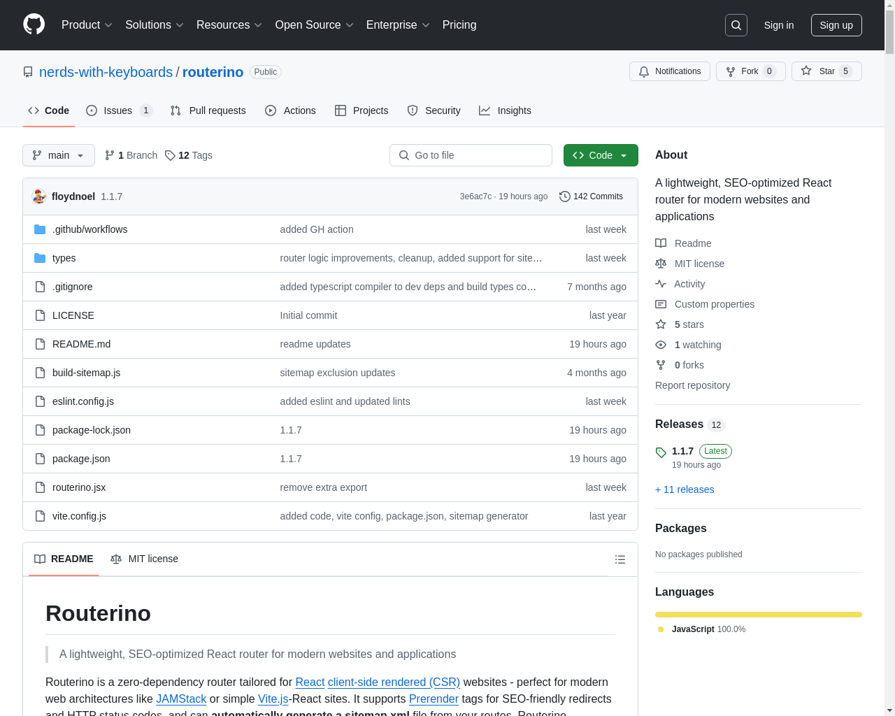View the 142 Commits history
The width and height of the screenshot is (895, 716).
(591, 196)
